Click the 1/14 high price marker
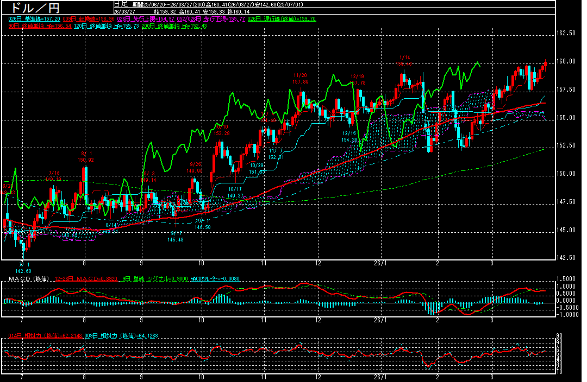587x382 pixels. pyautogui.click(x=404, y=60)
